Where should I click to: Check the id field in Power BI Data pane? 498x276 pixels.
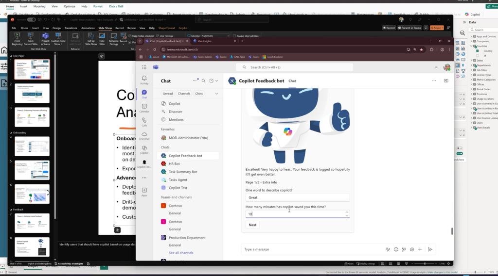coord(478,56)
